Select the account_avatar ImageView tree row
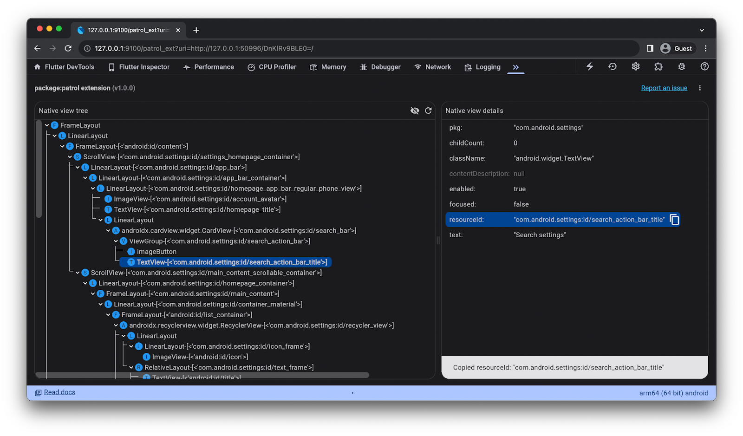Viewport: 743px width, 436px height. [196, 199]
